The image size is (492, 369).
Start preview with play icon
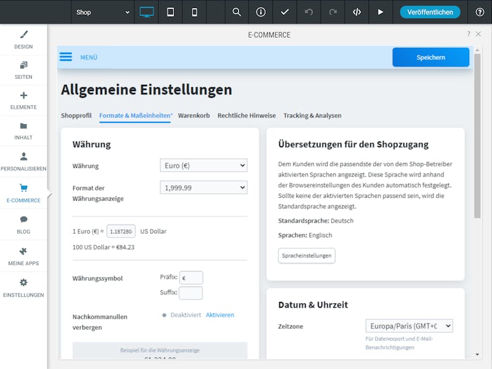click(x=380, y=12)
